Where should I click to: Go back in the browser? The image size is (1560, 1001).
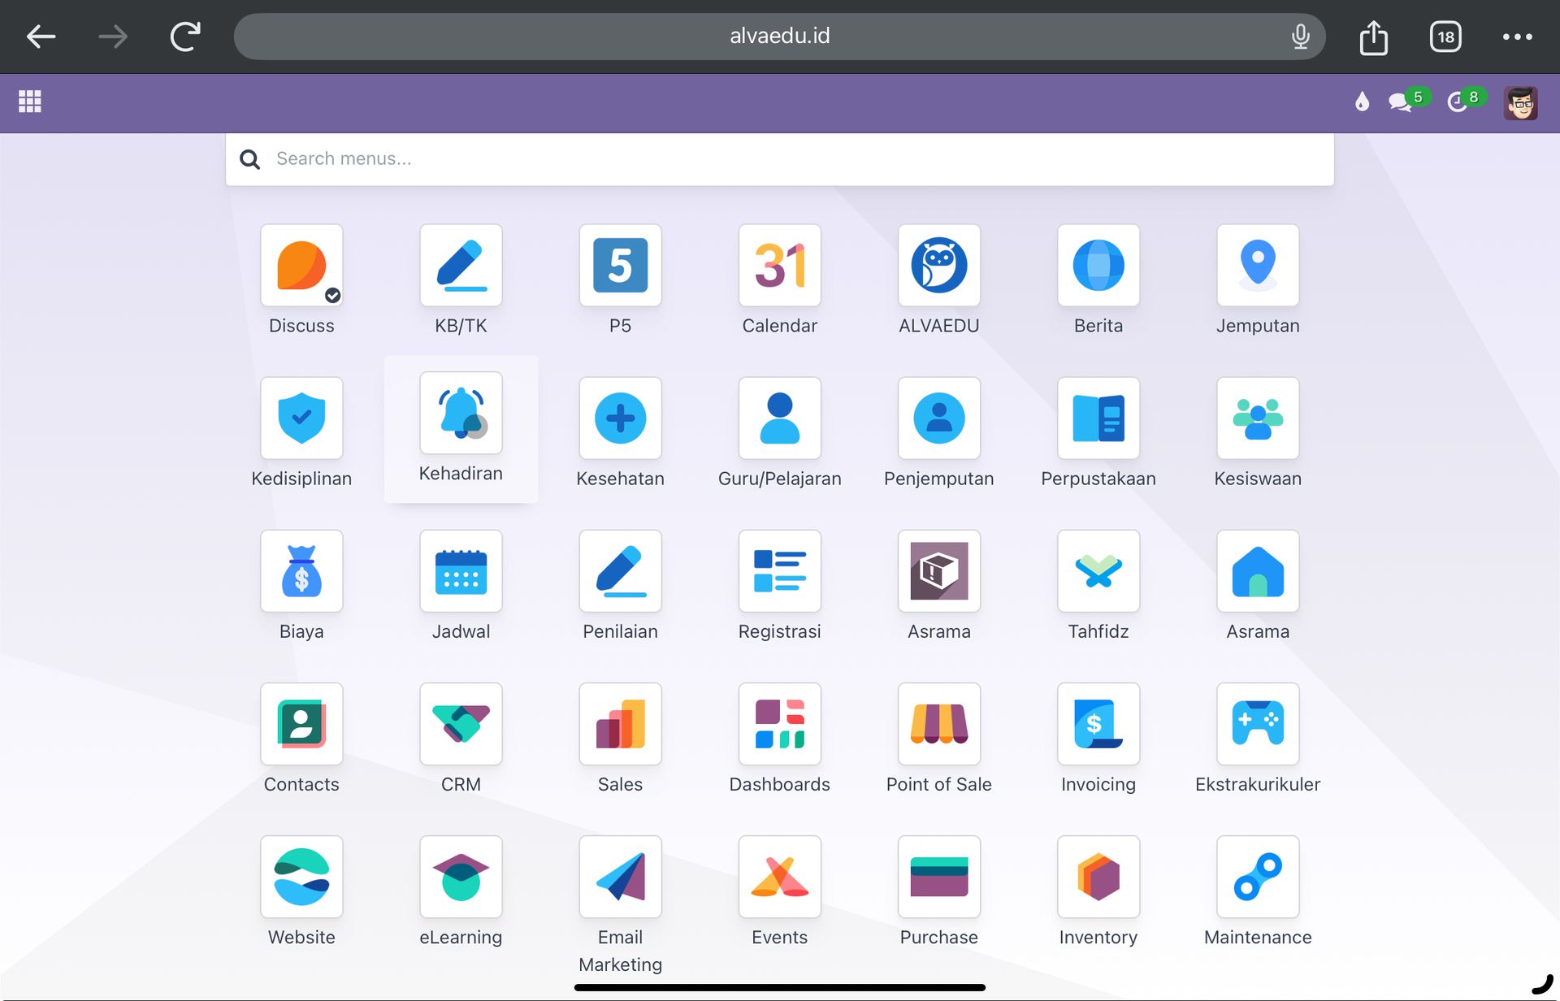[41, 37]
